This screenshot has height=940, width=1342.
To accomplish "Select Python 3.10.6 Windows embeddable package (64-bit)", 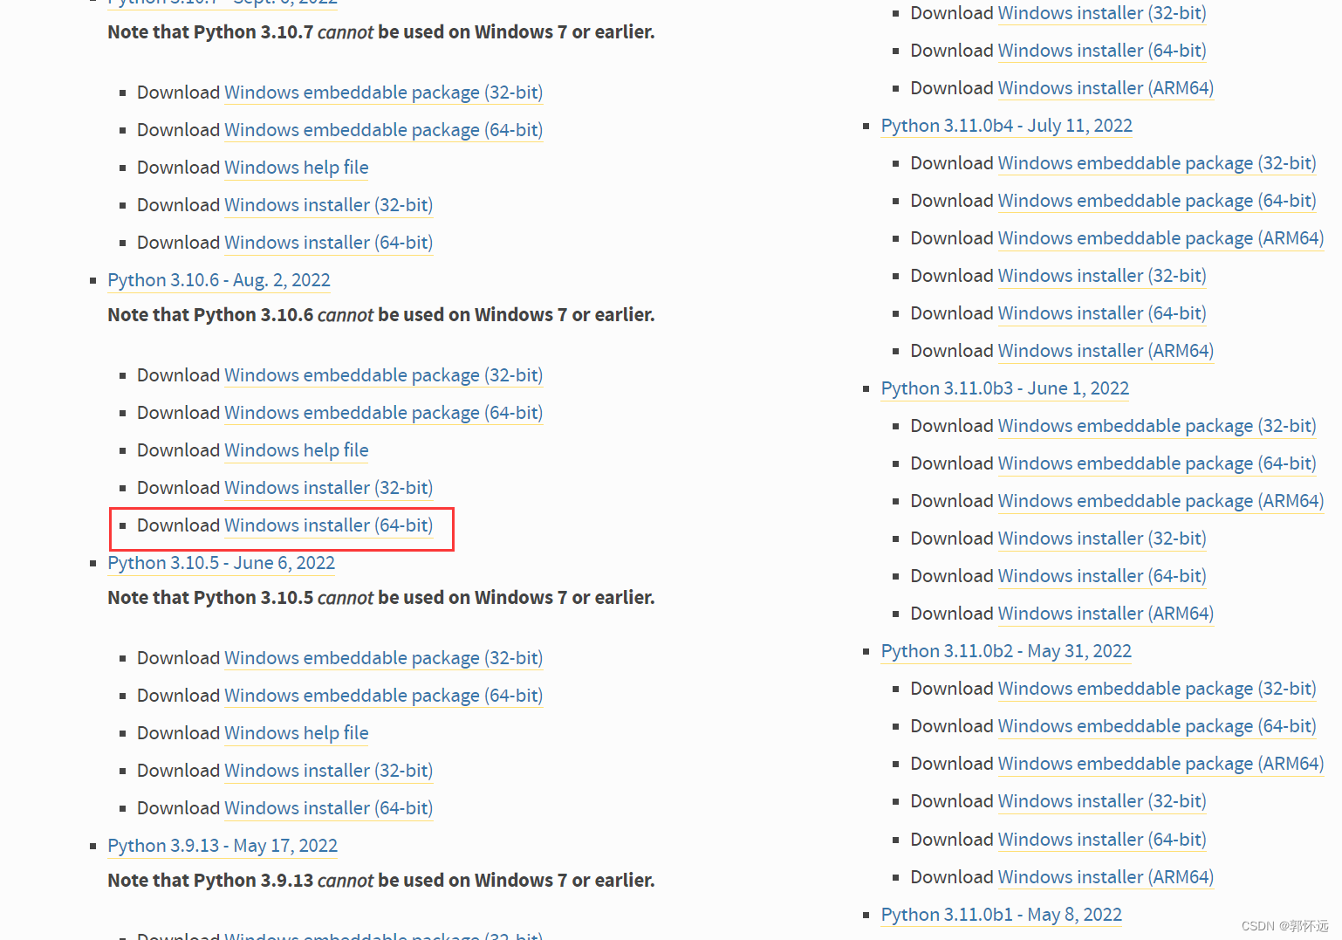I will [x=383, y=413].
